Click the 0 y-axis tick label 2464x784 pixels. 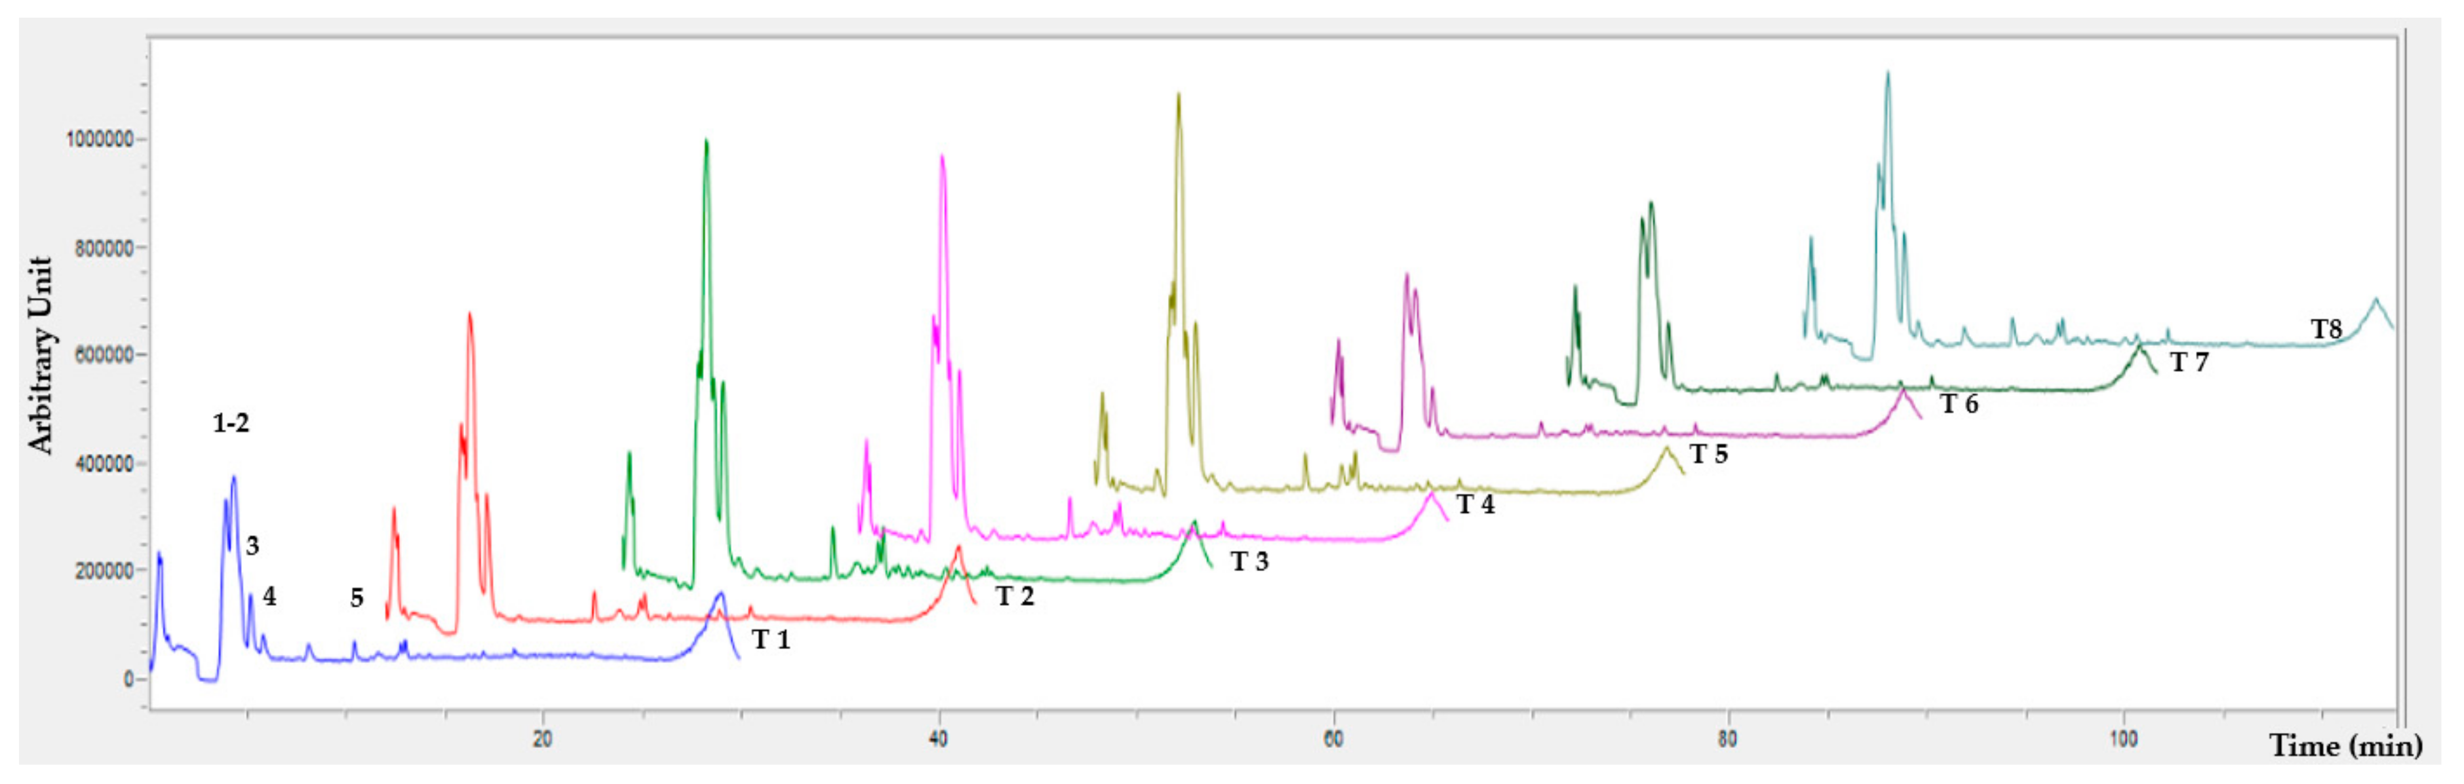(x=128, y=679)
